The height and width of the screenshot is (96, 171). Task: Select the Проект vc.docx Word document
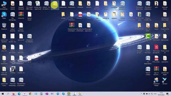point(148,71)
